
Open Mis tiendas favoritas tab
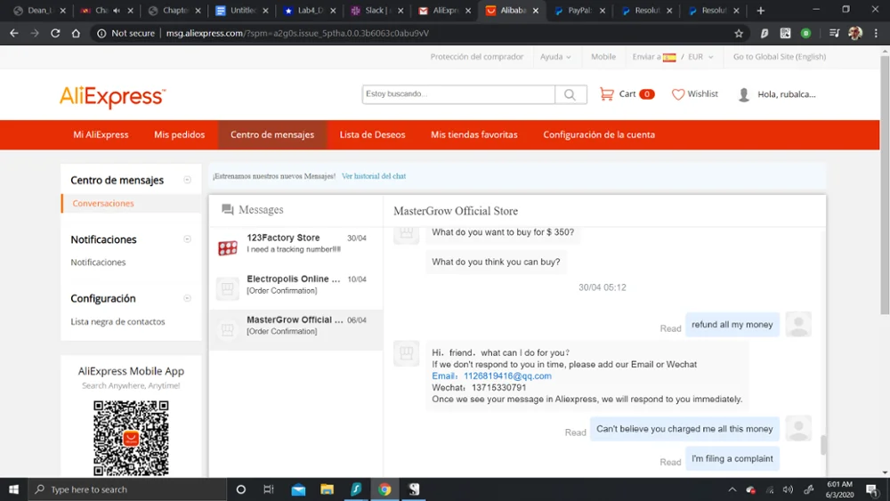click(474, 134)
